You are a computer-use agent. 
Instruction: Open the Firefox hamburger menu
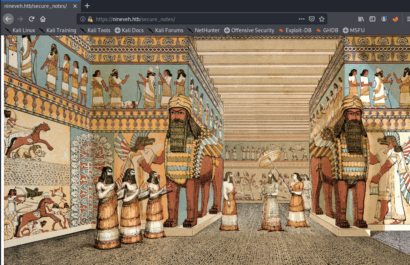point(407,19)
